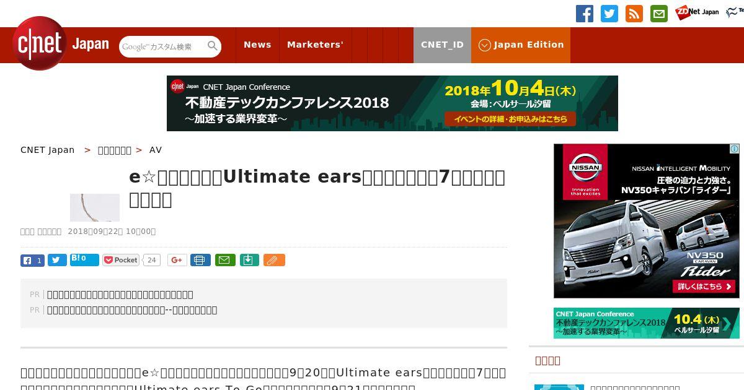Save the article to Pocket
Screen dimensions: 744x390
click(121, 260)
